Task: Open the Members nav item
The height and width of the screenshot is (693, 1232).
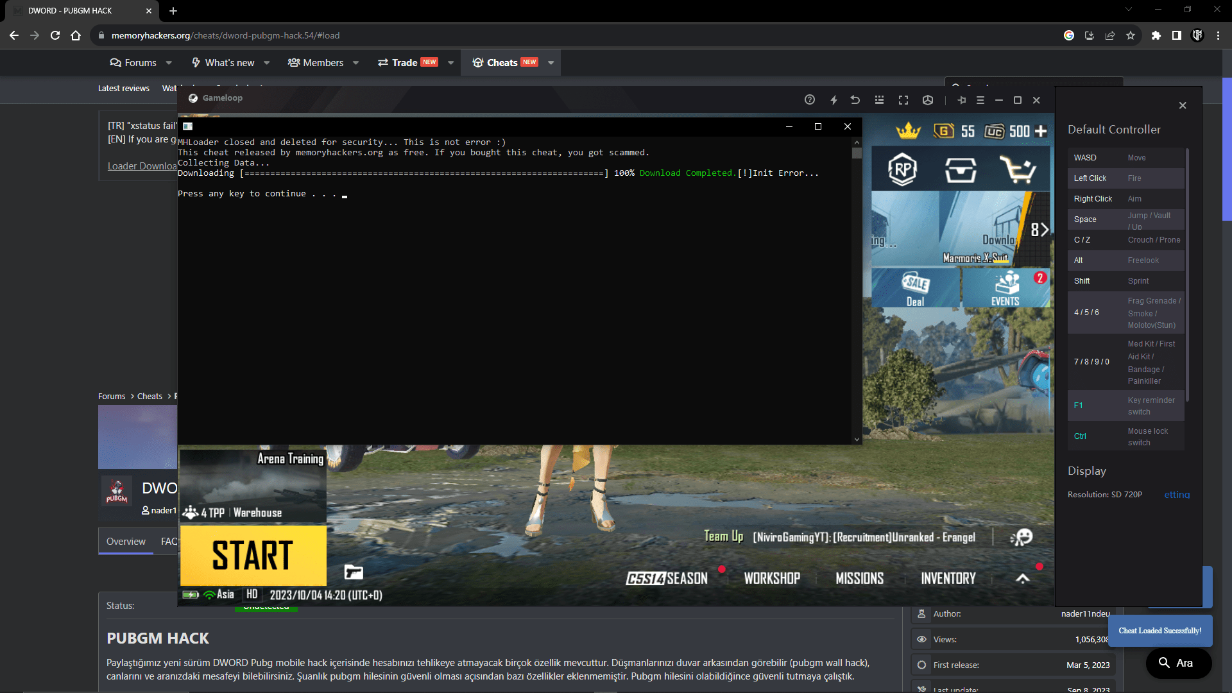Action: tap(316, 63)
